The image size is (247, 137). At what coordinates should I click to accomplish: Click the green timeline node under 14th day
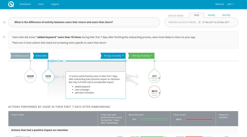154,61
